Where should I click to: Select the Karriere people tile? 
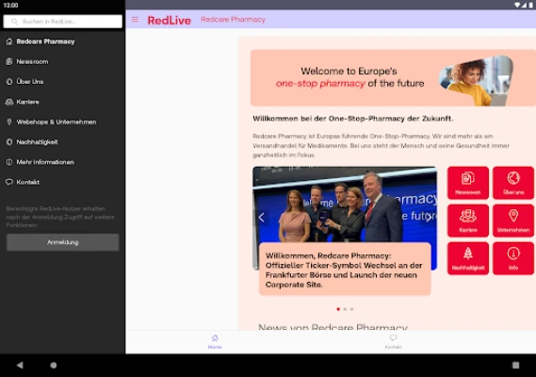coord(467,221)
